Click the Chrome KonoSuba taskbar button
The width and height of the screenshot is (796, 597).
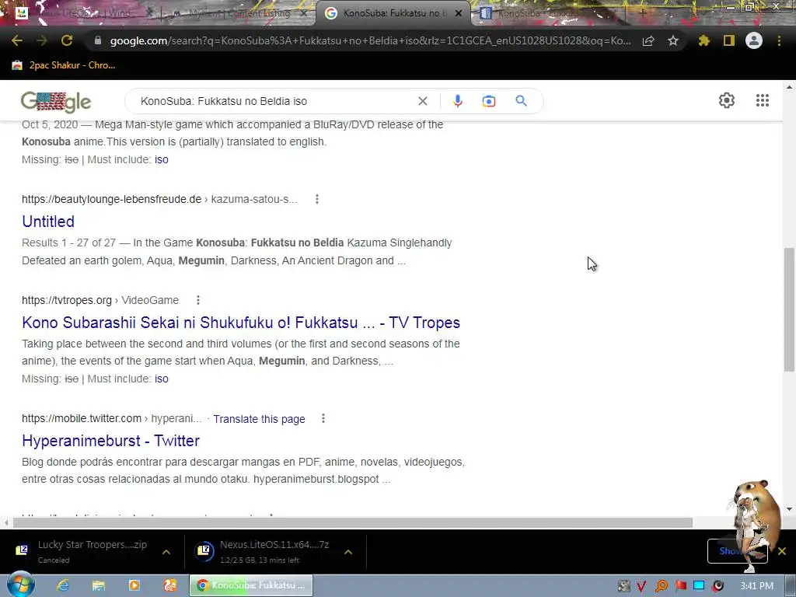(251, 585)
